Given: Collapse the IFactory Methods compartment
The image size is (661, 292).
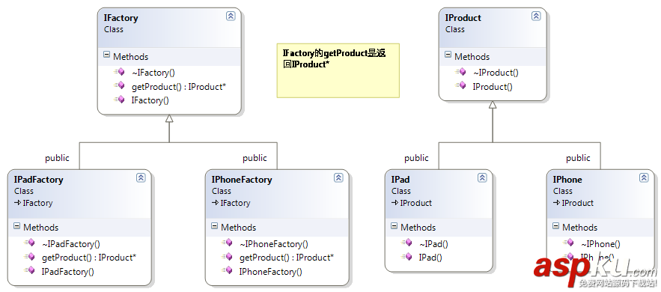Looking at the screenshot, I should click(x=106, y=55).
